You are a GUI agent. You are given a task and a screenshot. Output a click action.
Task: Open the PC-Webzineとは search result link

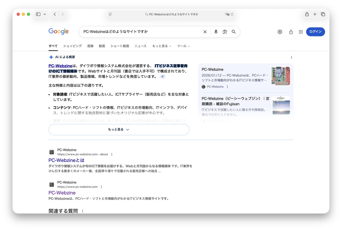tap(66, 160)
